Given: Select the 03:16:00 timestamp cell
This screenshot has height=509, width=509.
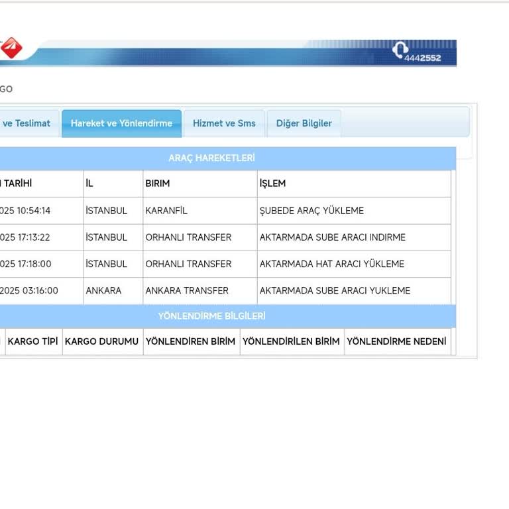Looking at the screenshot, I should click(41, 290).
